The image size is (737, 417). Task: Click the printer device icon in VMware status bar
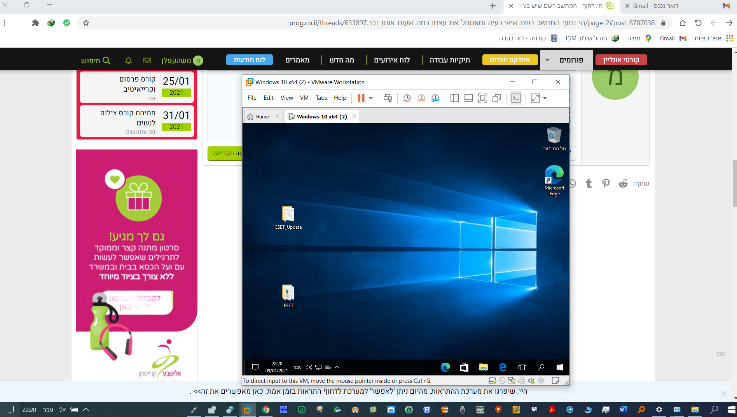[522, 381]
